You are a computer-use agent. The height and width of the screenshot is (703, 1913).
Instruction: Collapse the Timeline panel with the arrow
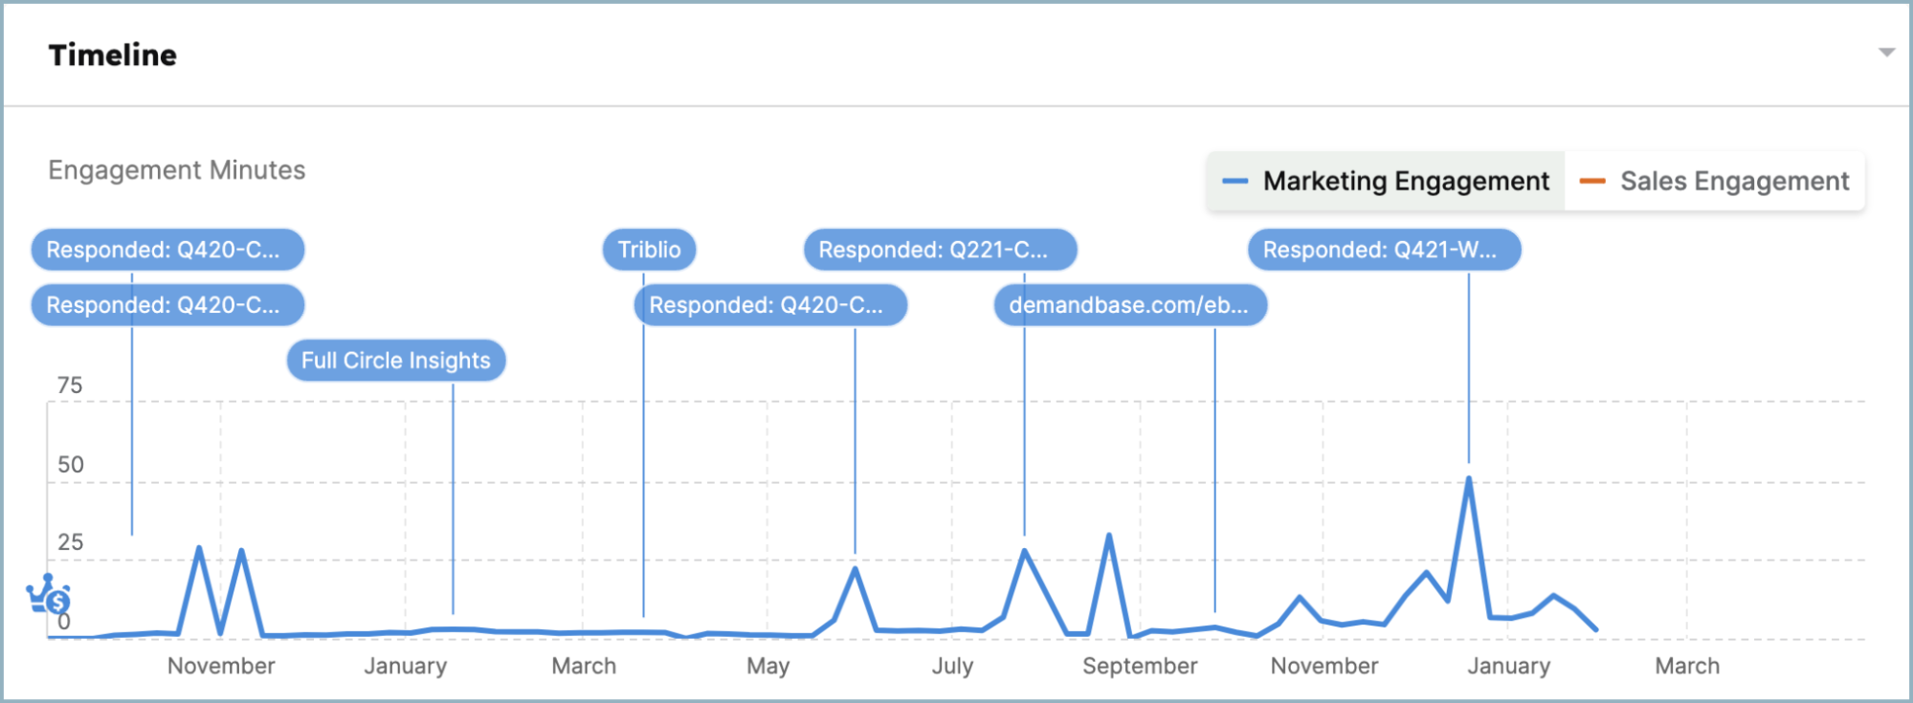1886,53
